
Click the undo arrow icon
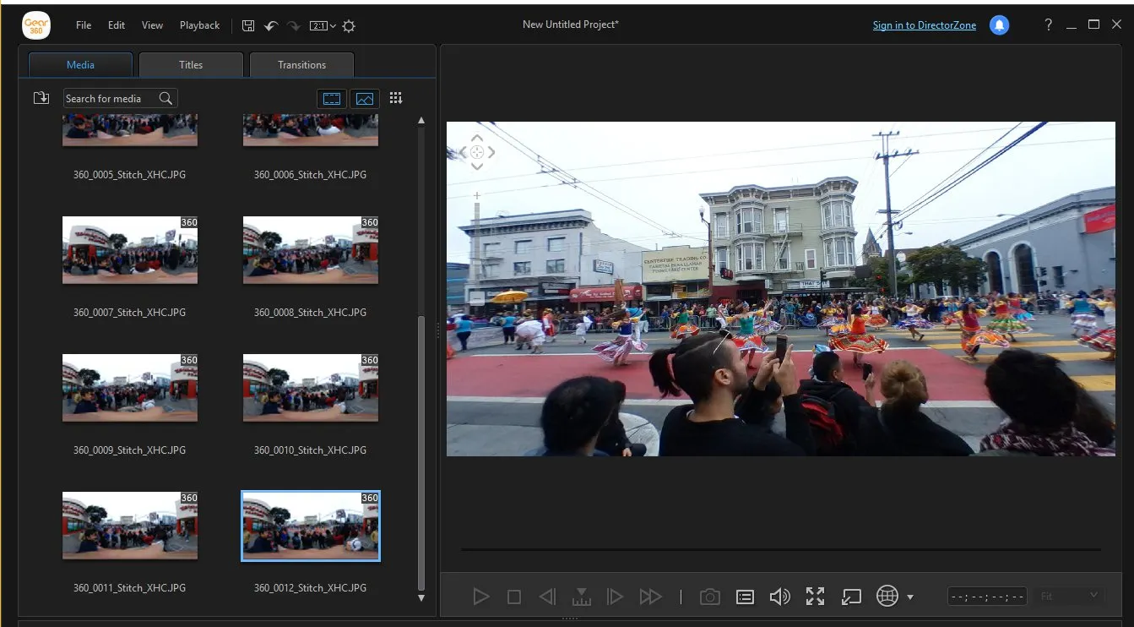(271, 25)
